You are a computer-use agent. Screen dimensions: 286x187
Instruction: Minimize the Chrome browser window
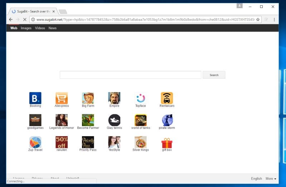click(x=250, y=7)
